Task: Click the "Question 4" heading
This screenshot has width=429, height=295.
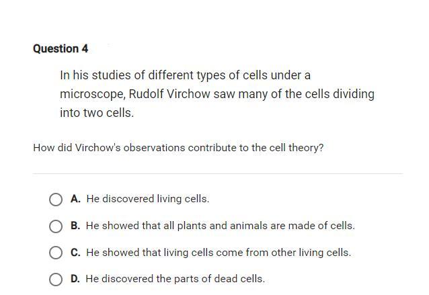Action: pyautogui.click(x=61, y=48)
